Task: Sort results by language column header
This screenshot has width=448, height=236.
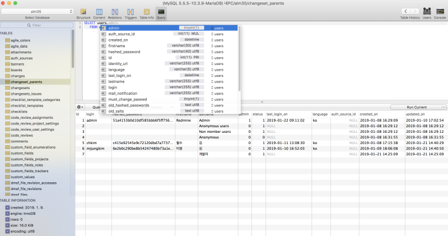Action: coord(321,114)
